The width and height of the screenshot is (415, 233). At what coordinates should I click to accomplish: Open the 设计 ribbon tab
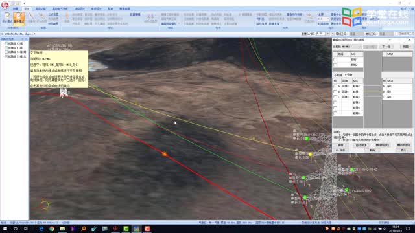tap(27, 9)
